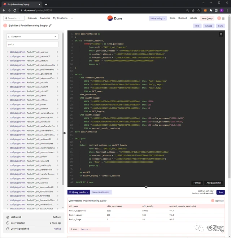Open the three-dot more menu after My Creations
The width and height of the screenshot is (231, 238).
(x=72, y=18)
